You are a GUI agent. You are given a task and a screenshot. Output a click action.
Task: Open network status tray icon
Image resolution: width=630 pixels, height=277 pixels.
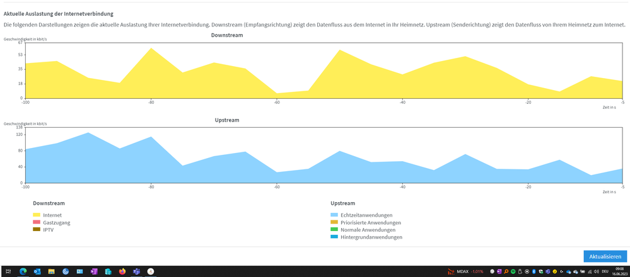(590, 272)
